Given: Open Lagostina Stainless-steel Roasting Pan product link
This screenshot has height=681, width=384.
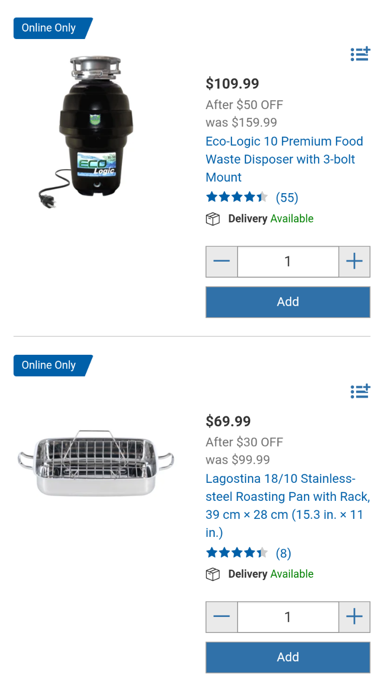Looking at the screenshot, I should [288, 505].
